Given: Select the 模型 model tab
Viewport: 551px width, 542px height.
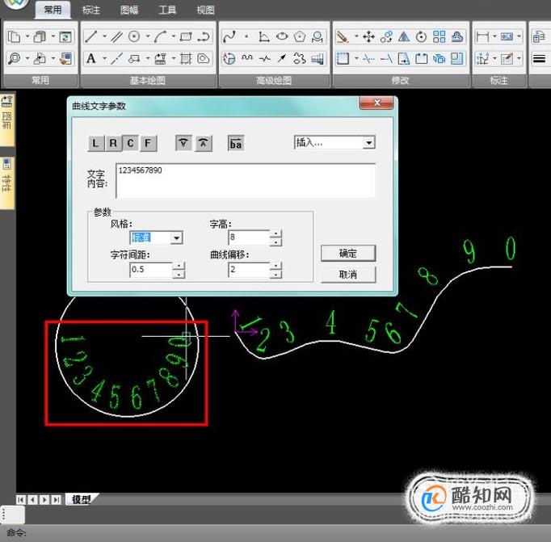Looking at the screenshot, I should (82, 499).
